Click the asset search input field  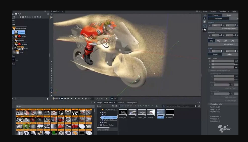coord(179,106)
